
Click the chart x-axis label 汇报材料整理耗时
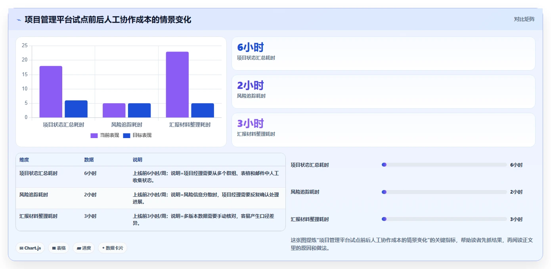pos(190,125)
